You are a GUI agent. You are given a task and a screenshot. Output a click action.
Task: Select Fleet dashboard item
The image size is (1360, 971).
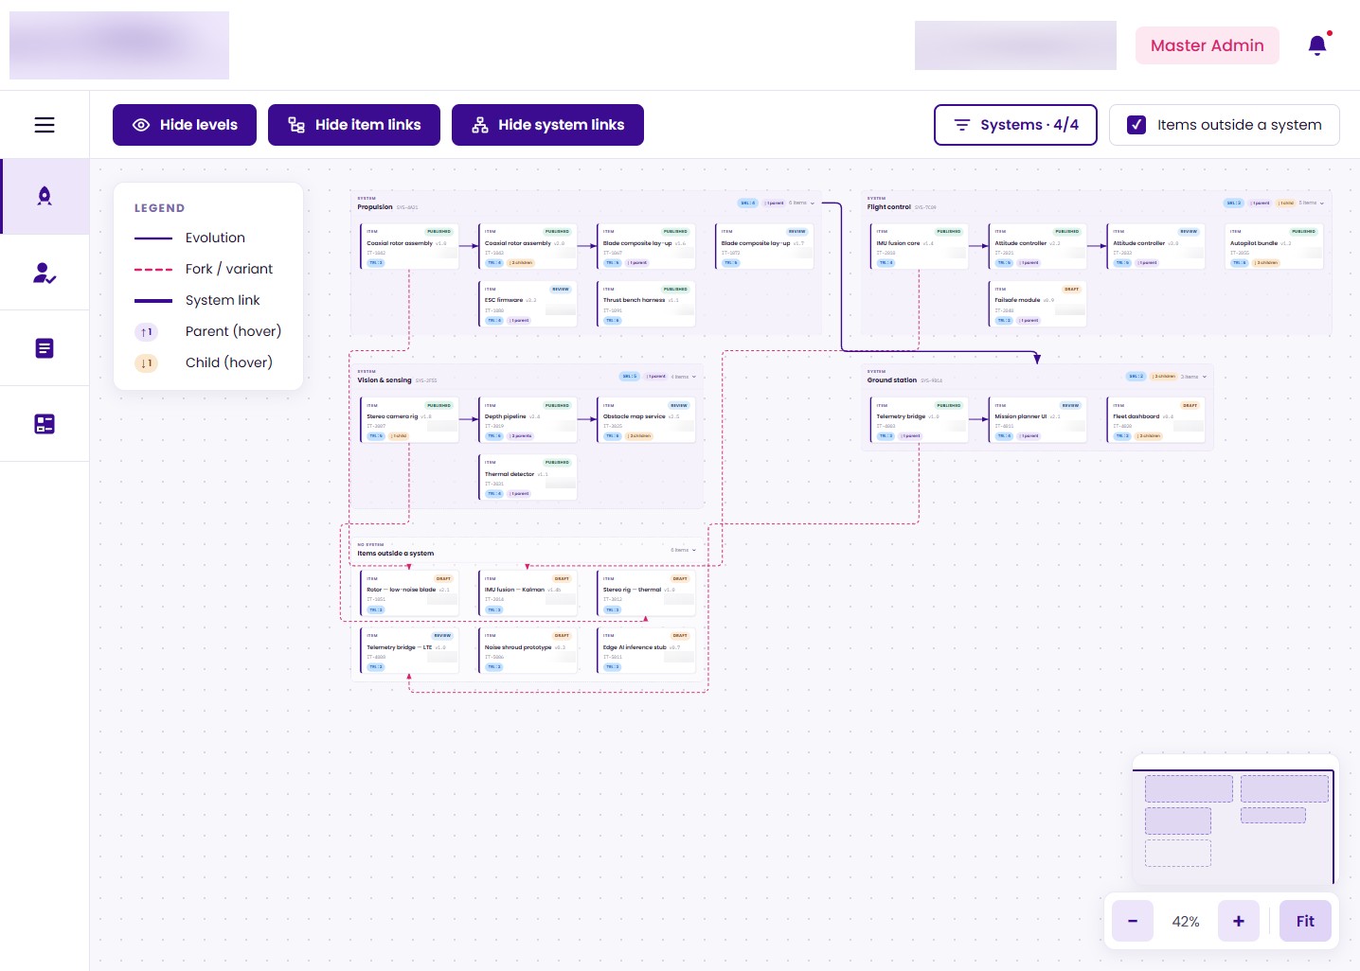point(1155,420)
